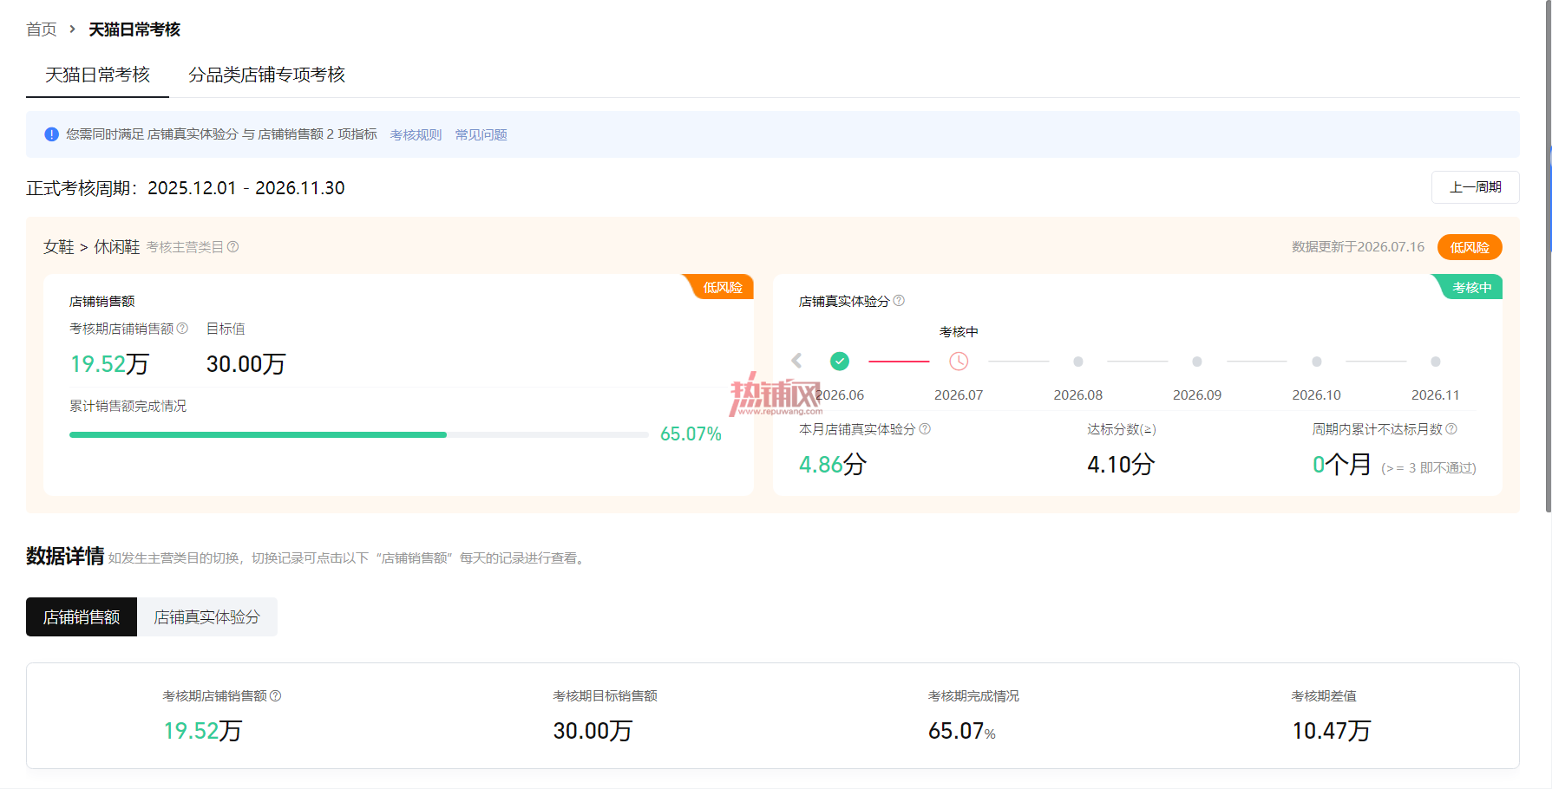Open help icon beside 考核期店铺销售额 in sales card
This screenshot has height=789, width=1552.
[x=182, y=329]
